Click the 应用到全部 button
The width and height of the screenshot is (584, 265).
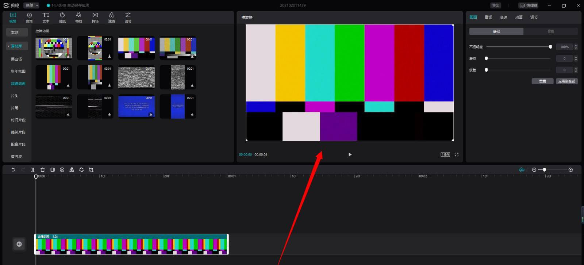(x=566, y=81)
